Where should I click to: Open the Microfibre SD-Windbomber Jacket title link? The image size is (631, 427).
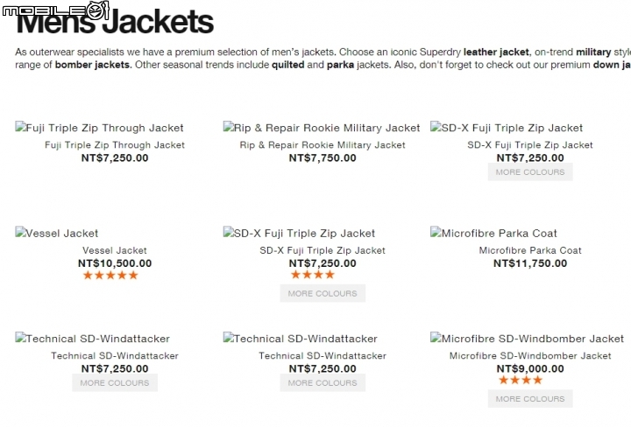click(530, 356)
